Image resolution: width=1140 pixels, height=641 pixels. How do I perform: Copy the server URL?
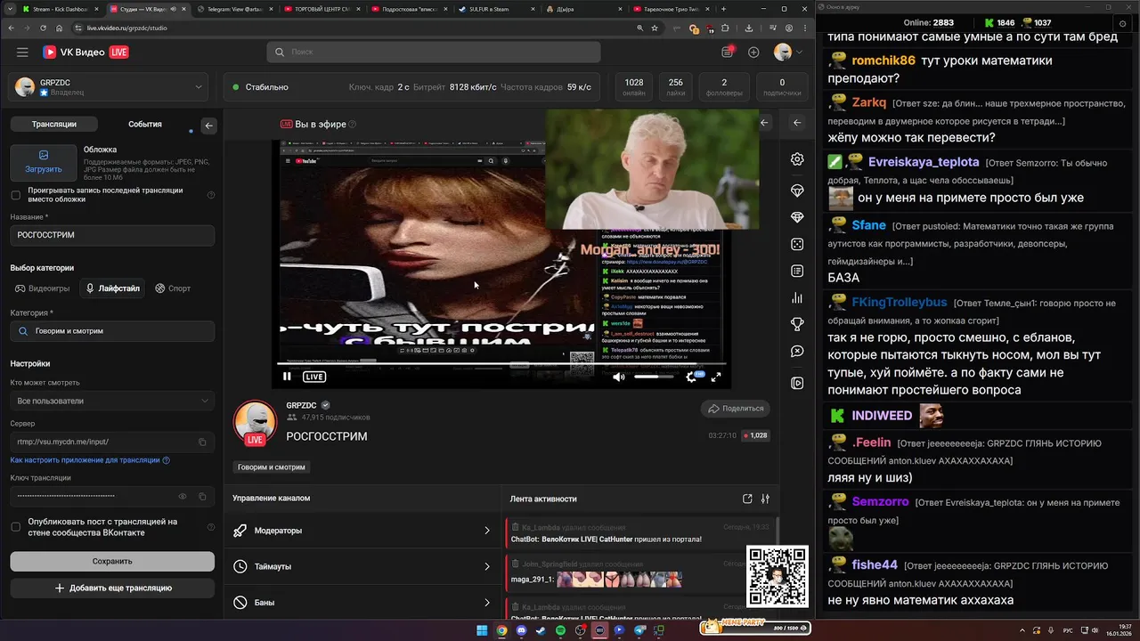pyautogui.click(x=202, y=442)
